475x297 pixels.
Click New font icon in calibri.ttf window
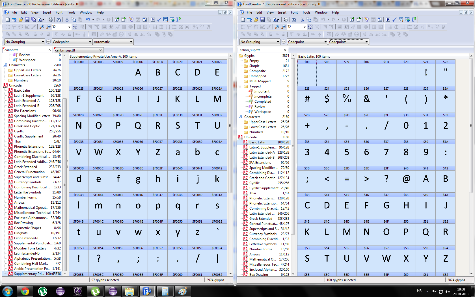(x=8, y=20)
